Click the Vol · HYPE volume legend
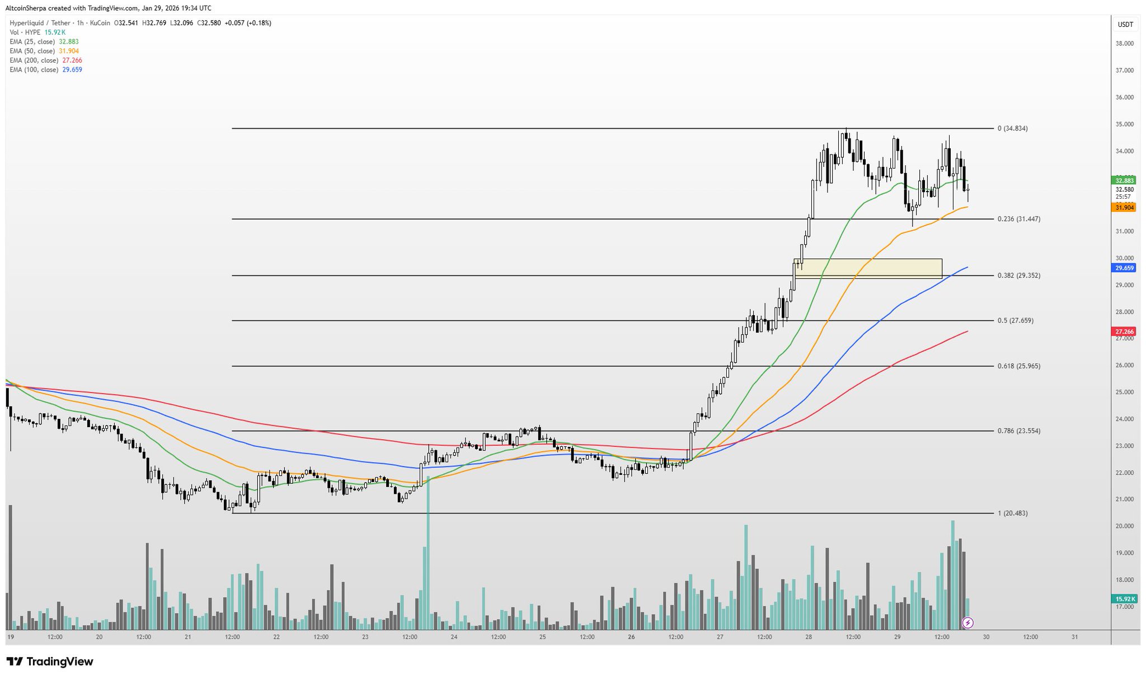The image size is (1146, 678). (x=25, y=32)
